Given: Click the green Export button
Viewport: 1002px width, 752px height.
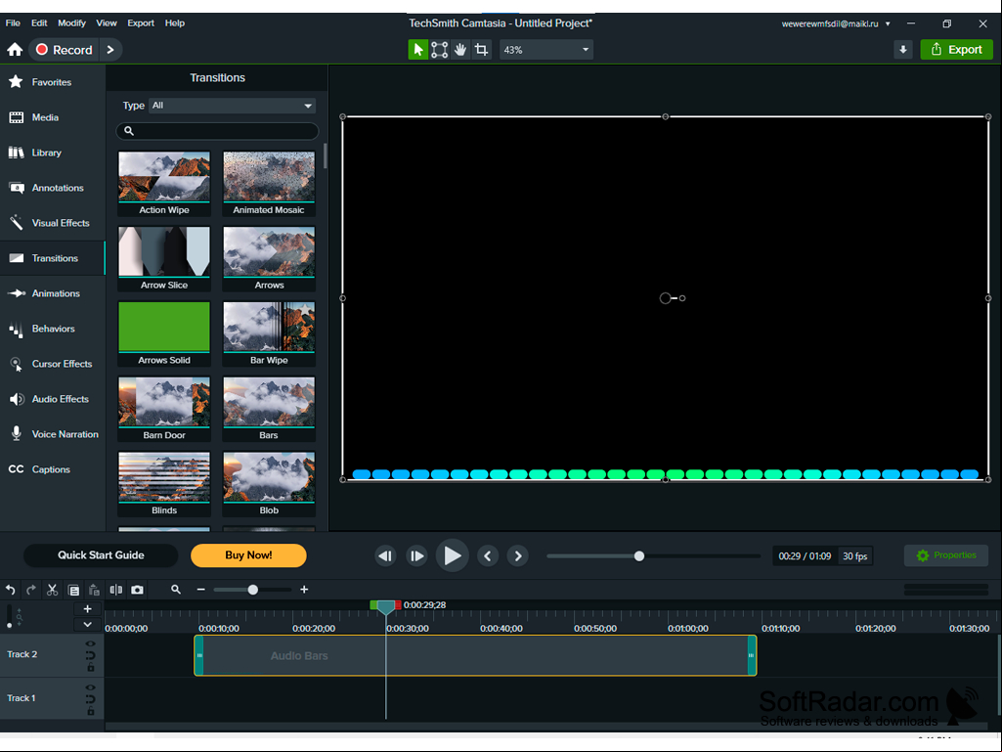Looking at the screenshot, I should point(957,50).
